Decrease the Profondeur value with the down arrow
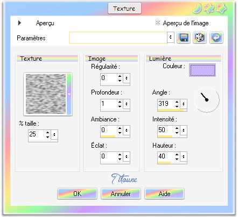Image resolution: width=238 pixels, height=217 pixels. pyautogui.click(x=120, y=106)
